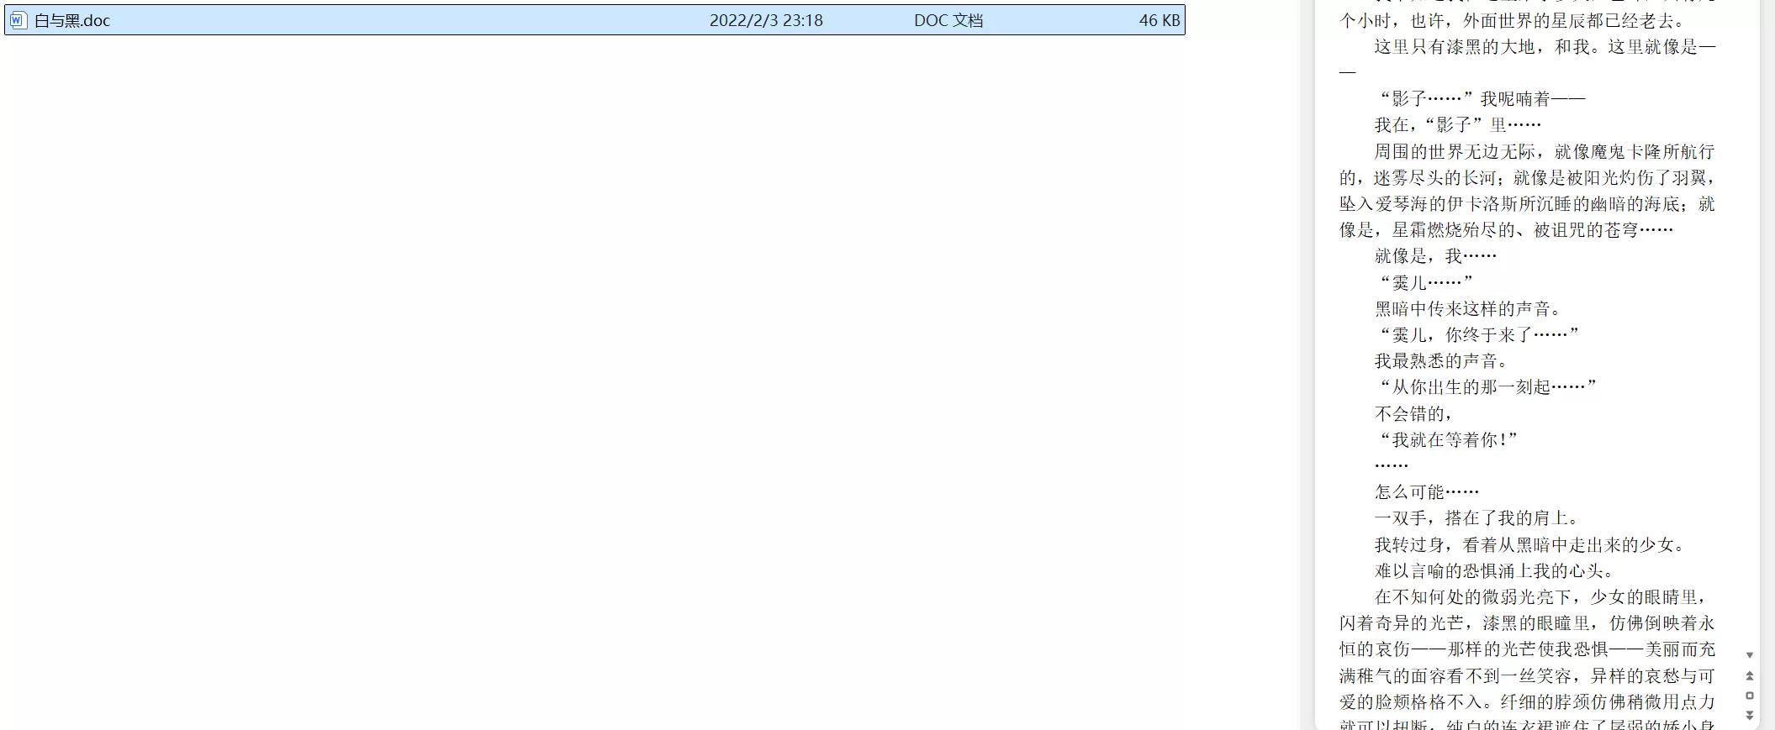The image size is (1775, 730).
Task: Click the preview line 一双手，搭在了我的肩上。
Action: pos(1477,518)
